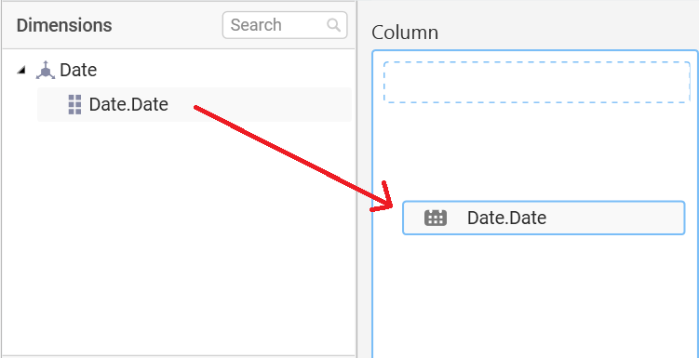This screenshot has height=358, width=699.
Task: Click the dashed drop placeholder in Column
Action: click(537, 83)
